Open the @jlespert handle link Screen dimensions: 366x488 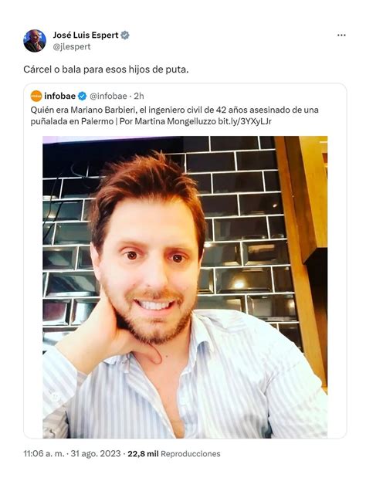click(x=72, y=46)
